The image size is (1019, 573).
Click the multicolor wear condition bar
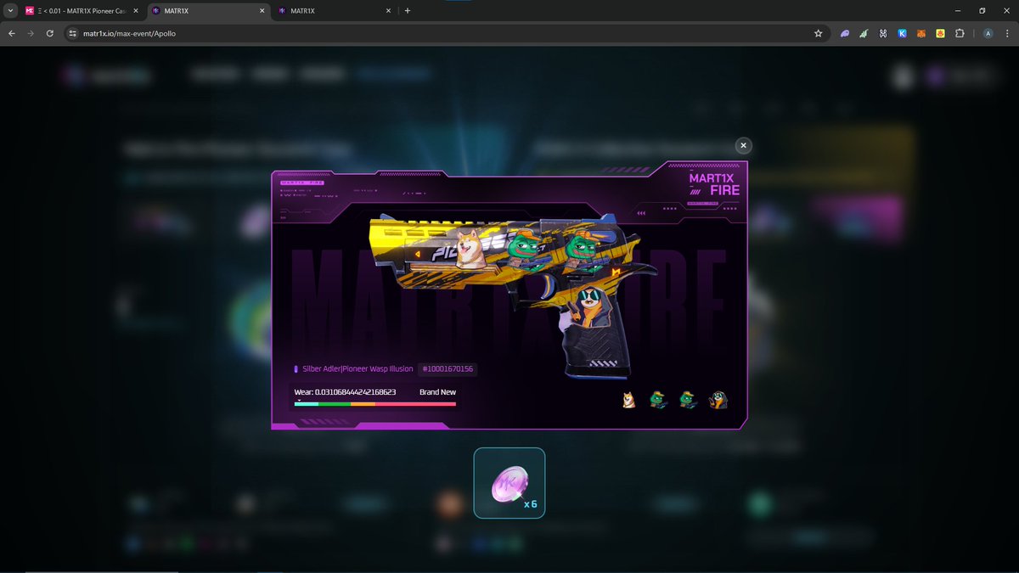[375, 404]
